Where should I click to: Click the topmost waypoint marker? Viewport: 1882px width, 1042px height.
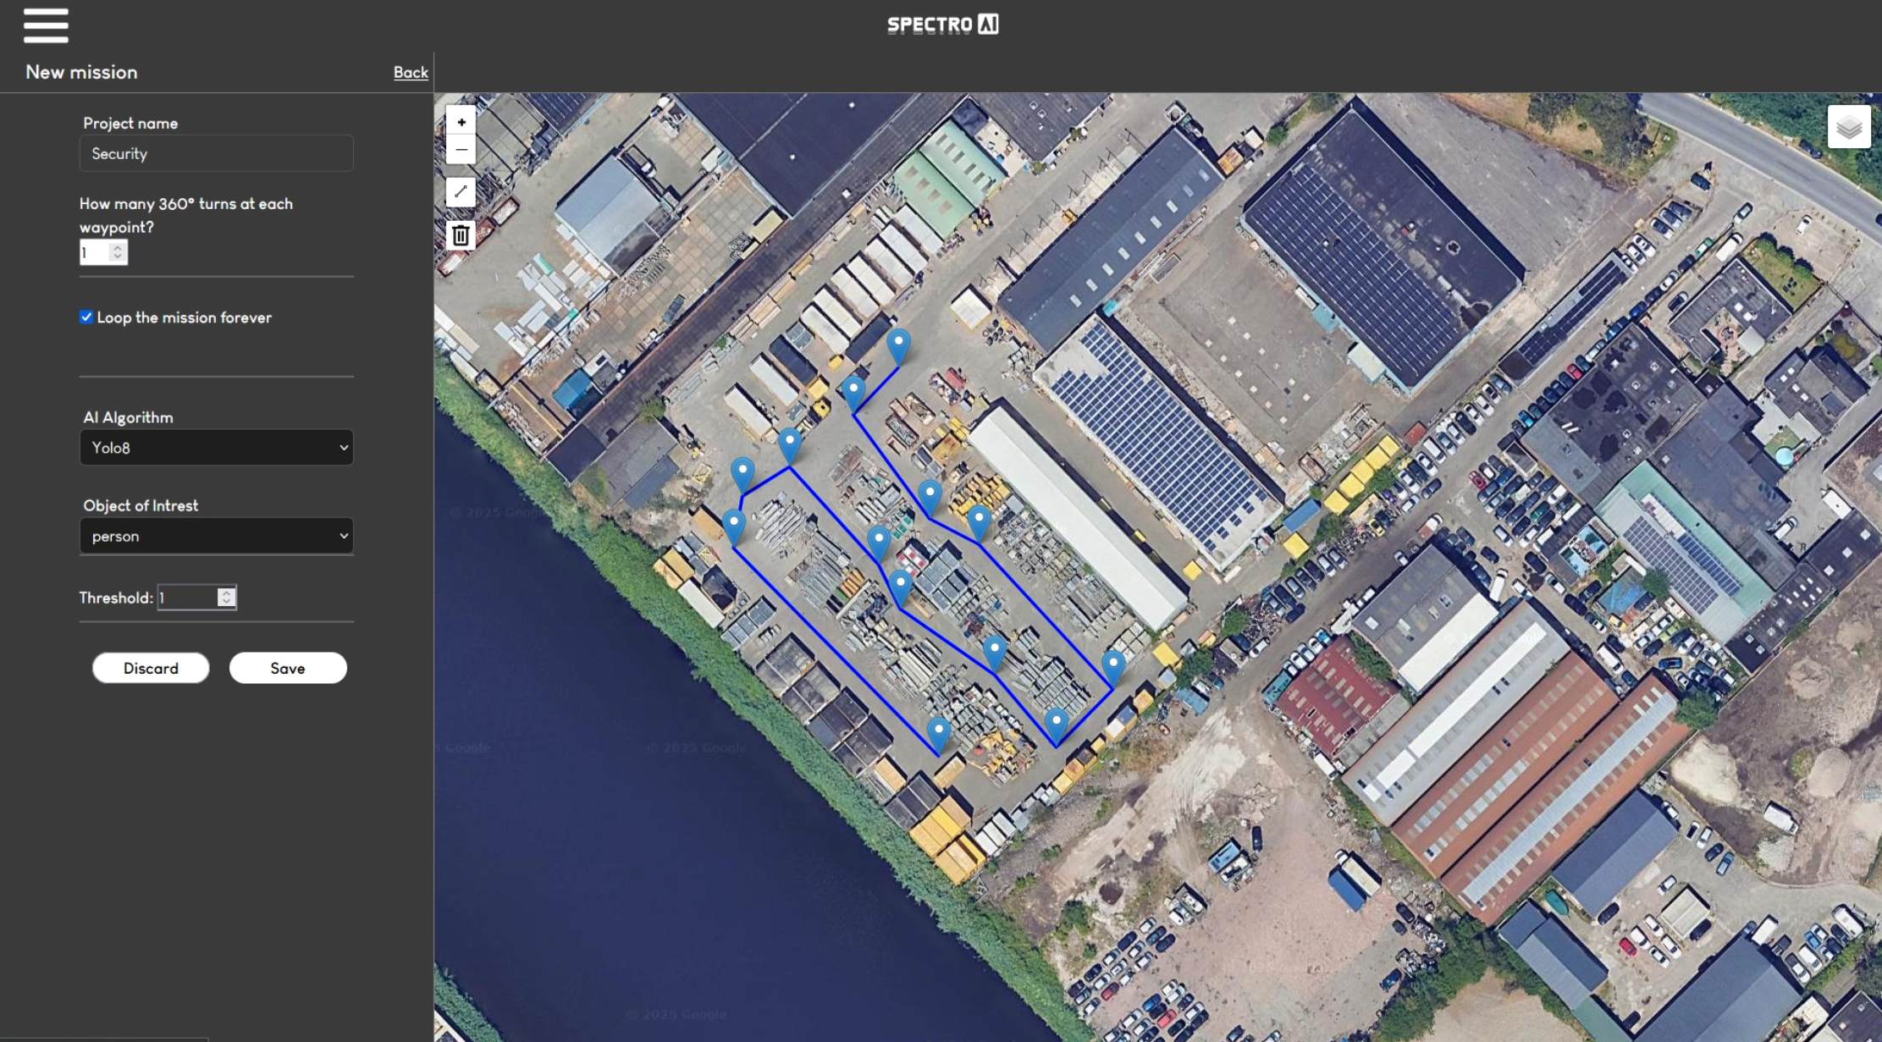pyautogui.click(x=898, y=345)
